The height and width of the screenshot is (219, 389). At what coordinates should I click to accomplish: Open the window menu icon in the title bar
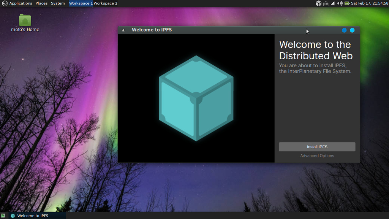[123, 30]
